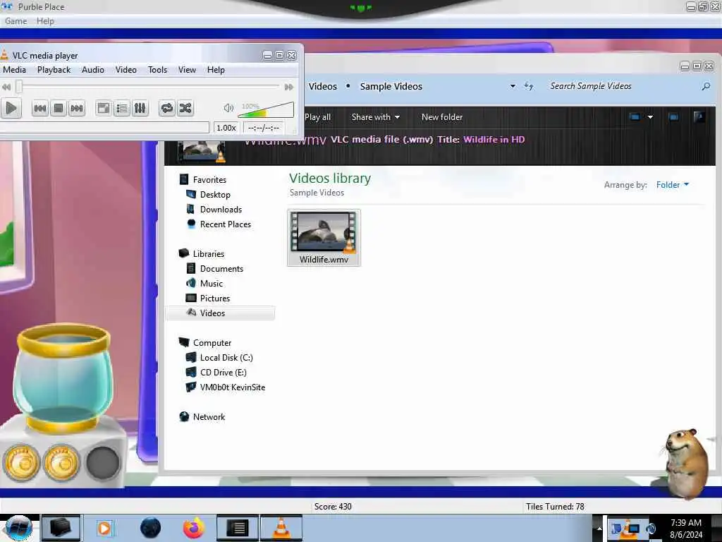Open Firefox from the taskbar
The image size is (722, 542).
(194, 528)
